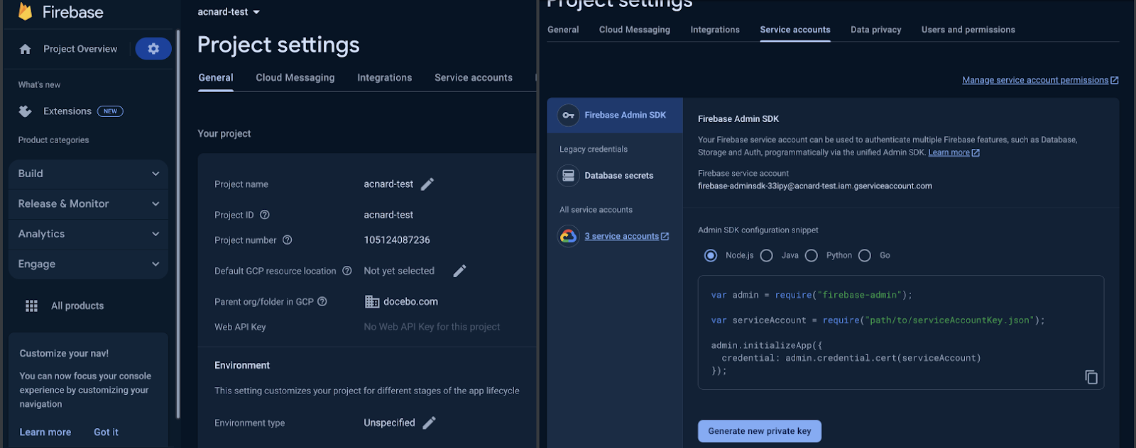The image size is (1136, 448).
Task: Open Integrations tab in right panel
Action: [715, 30]
